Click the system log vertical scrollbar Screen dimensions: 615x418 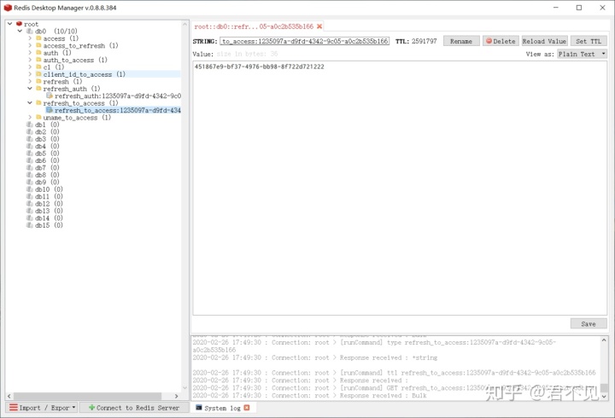[604, 387]
